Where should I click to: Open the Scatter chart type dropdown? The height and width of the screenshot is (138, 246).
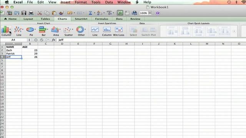coord(73,29)
